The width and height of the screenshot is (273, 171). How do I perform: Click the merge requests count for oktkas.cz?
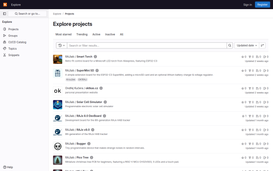[x=258, y=88]
